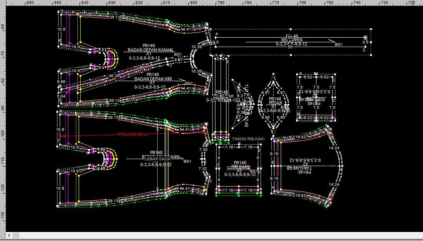Click the horizontal scrollbar left arrow

[3, 235]
